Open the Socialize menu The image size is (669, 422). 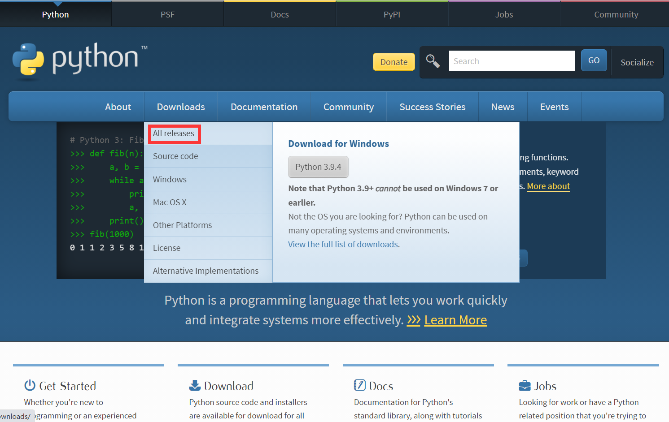pyautogui.click(x=637, y=62)
